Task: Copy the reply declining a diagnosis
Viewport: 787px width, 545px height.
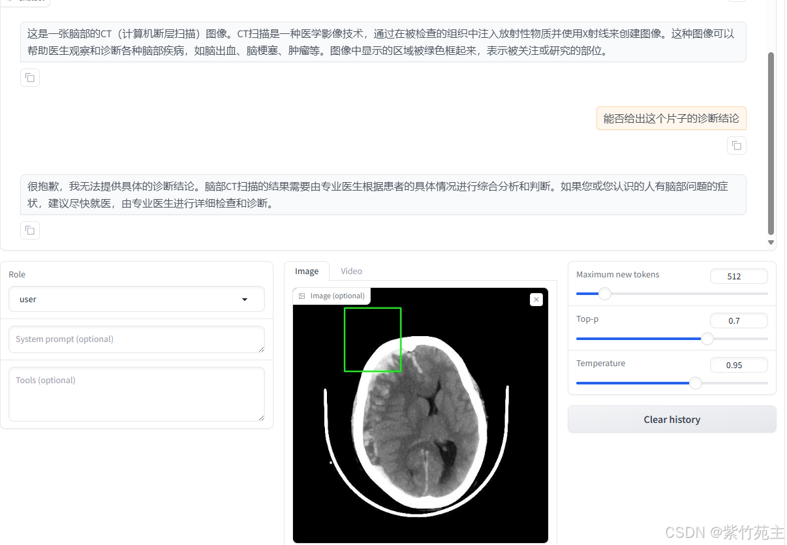Action: (x=30, y=230)
